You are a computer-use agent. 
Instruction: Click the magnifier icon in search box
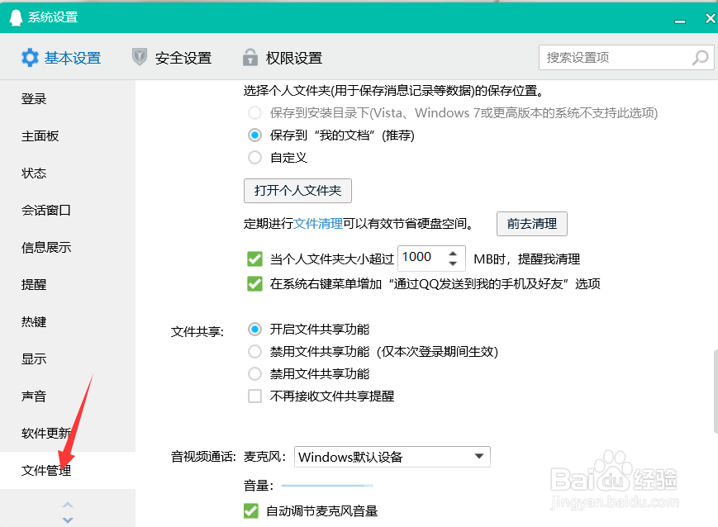tap(700, 58)
